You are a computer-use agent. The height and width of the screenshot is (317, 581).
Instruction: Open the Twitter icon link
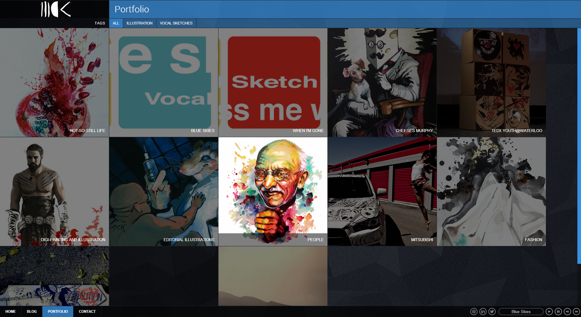click(x=492, y=312)
